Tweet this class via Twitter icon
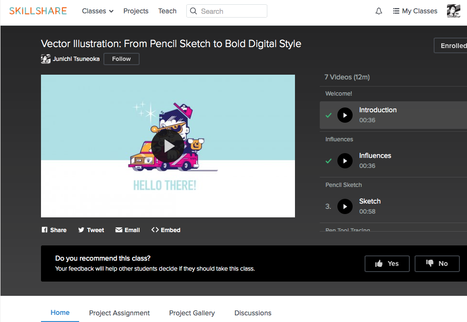467x322 pixels. [81, 230]
